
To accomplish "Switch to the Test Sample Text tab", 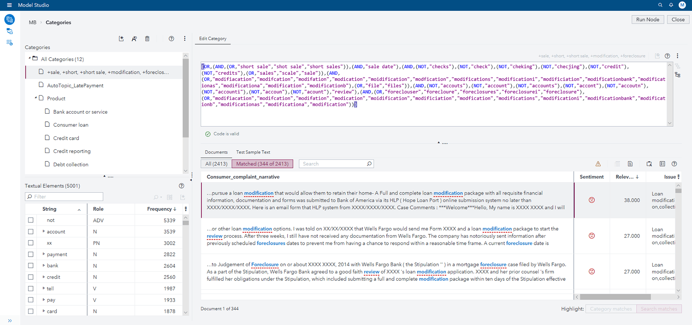I will click(253, 152).
